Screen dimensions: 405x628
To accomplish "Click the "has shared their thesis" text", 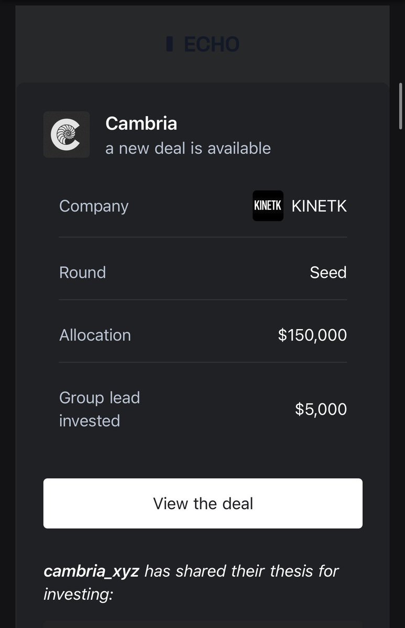I will tap(241, 570).
